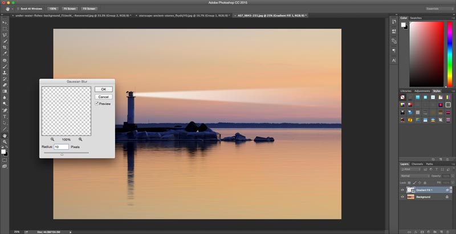Switch to the Swatches tab
Screen dimensions: 456x234
(416, 18)
